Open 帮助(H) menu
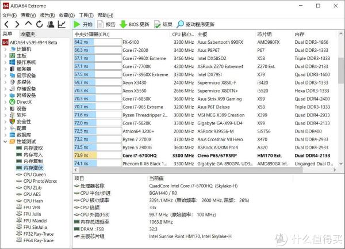 (106, 15)
